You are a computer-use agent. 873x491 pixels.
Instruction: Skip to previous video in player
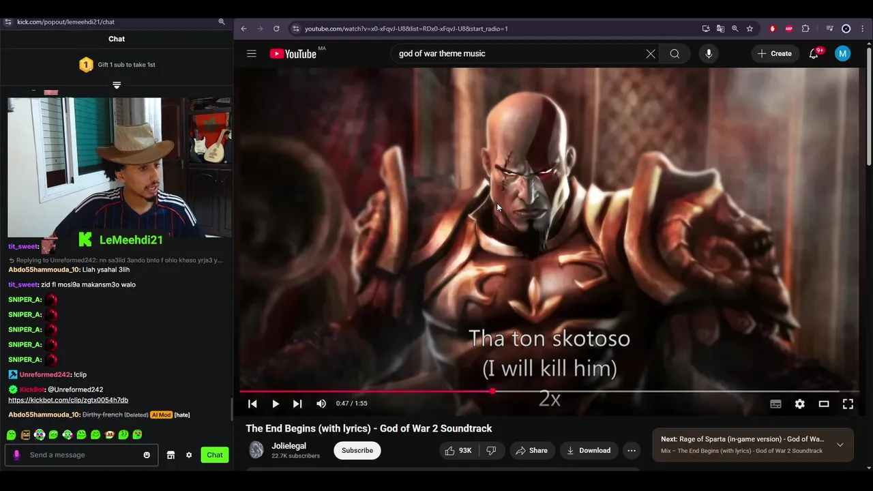[252, 404]
